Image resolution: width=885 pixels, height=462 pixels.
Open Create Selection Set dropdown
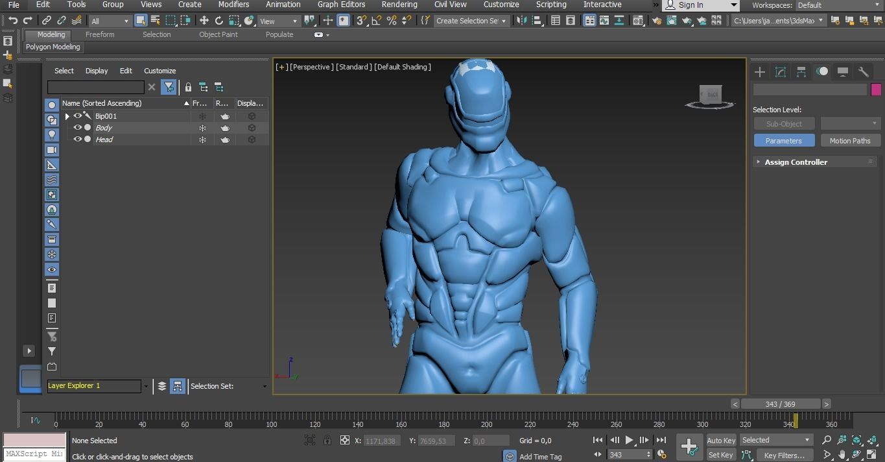471,21
